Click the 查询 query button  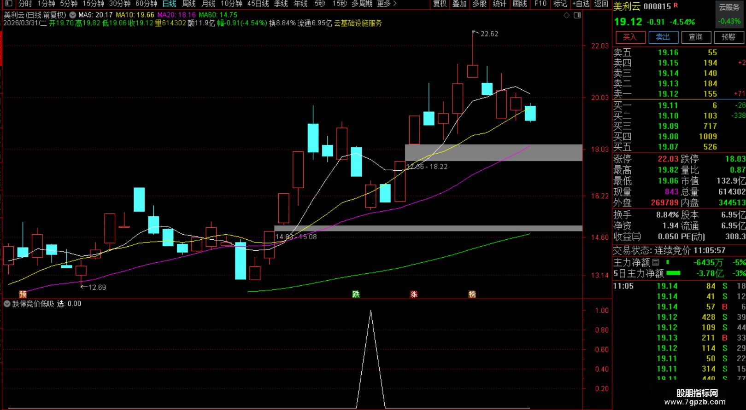(x=696, y=37)
